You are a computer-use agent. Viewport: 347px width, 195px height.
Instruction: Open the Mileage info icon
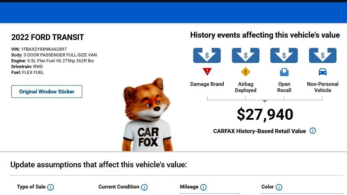click(x=203, y=187)
